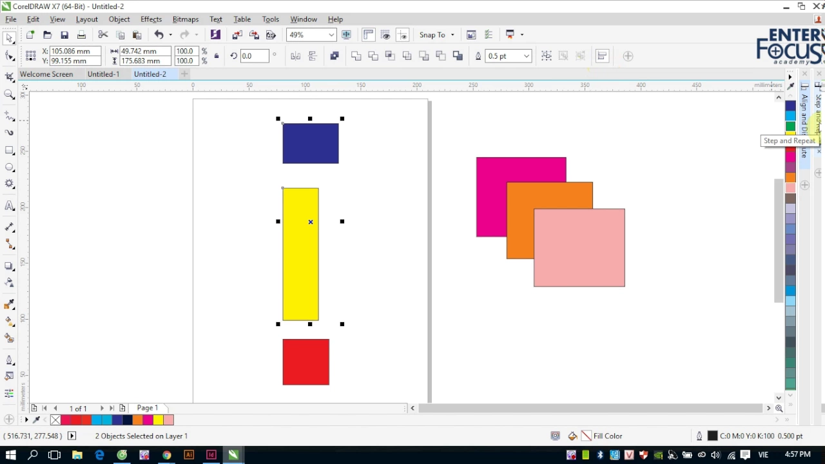The height and width of the screenshot is (464, 825).
Task: Toggle Show rulers button
Action: click(369, 35)
